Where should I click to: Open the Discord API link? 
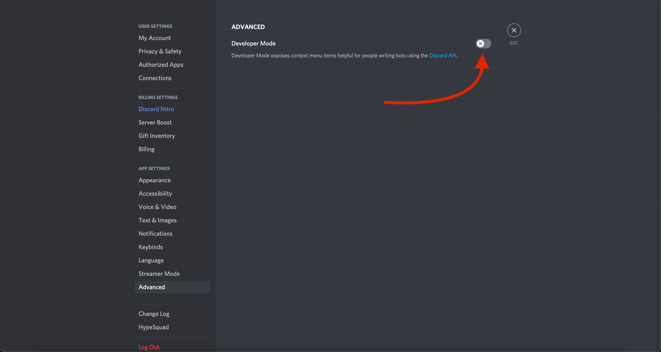(x=443, y=55)
